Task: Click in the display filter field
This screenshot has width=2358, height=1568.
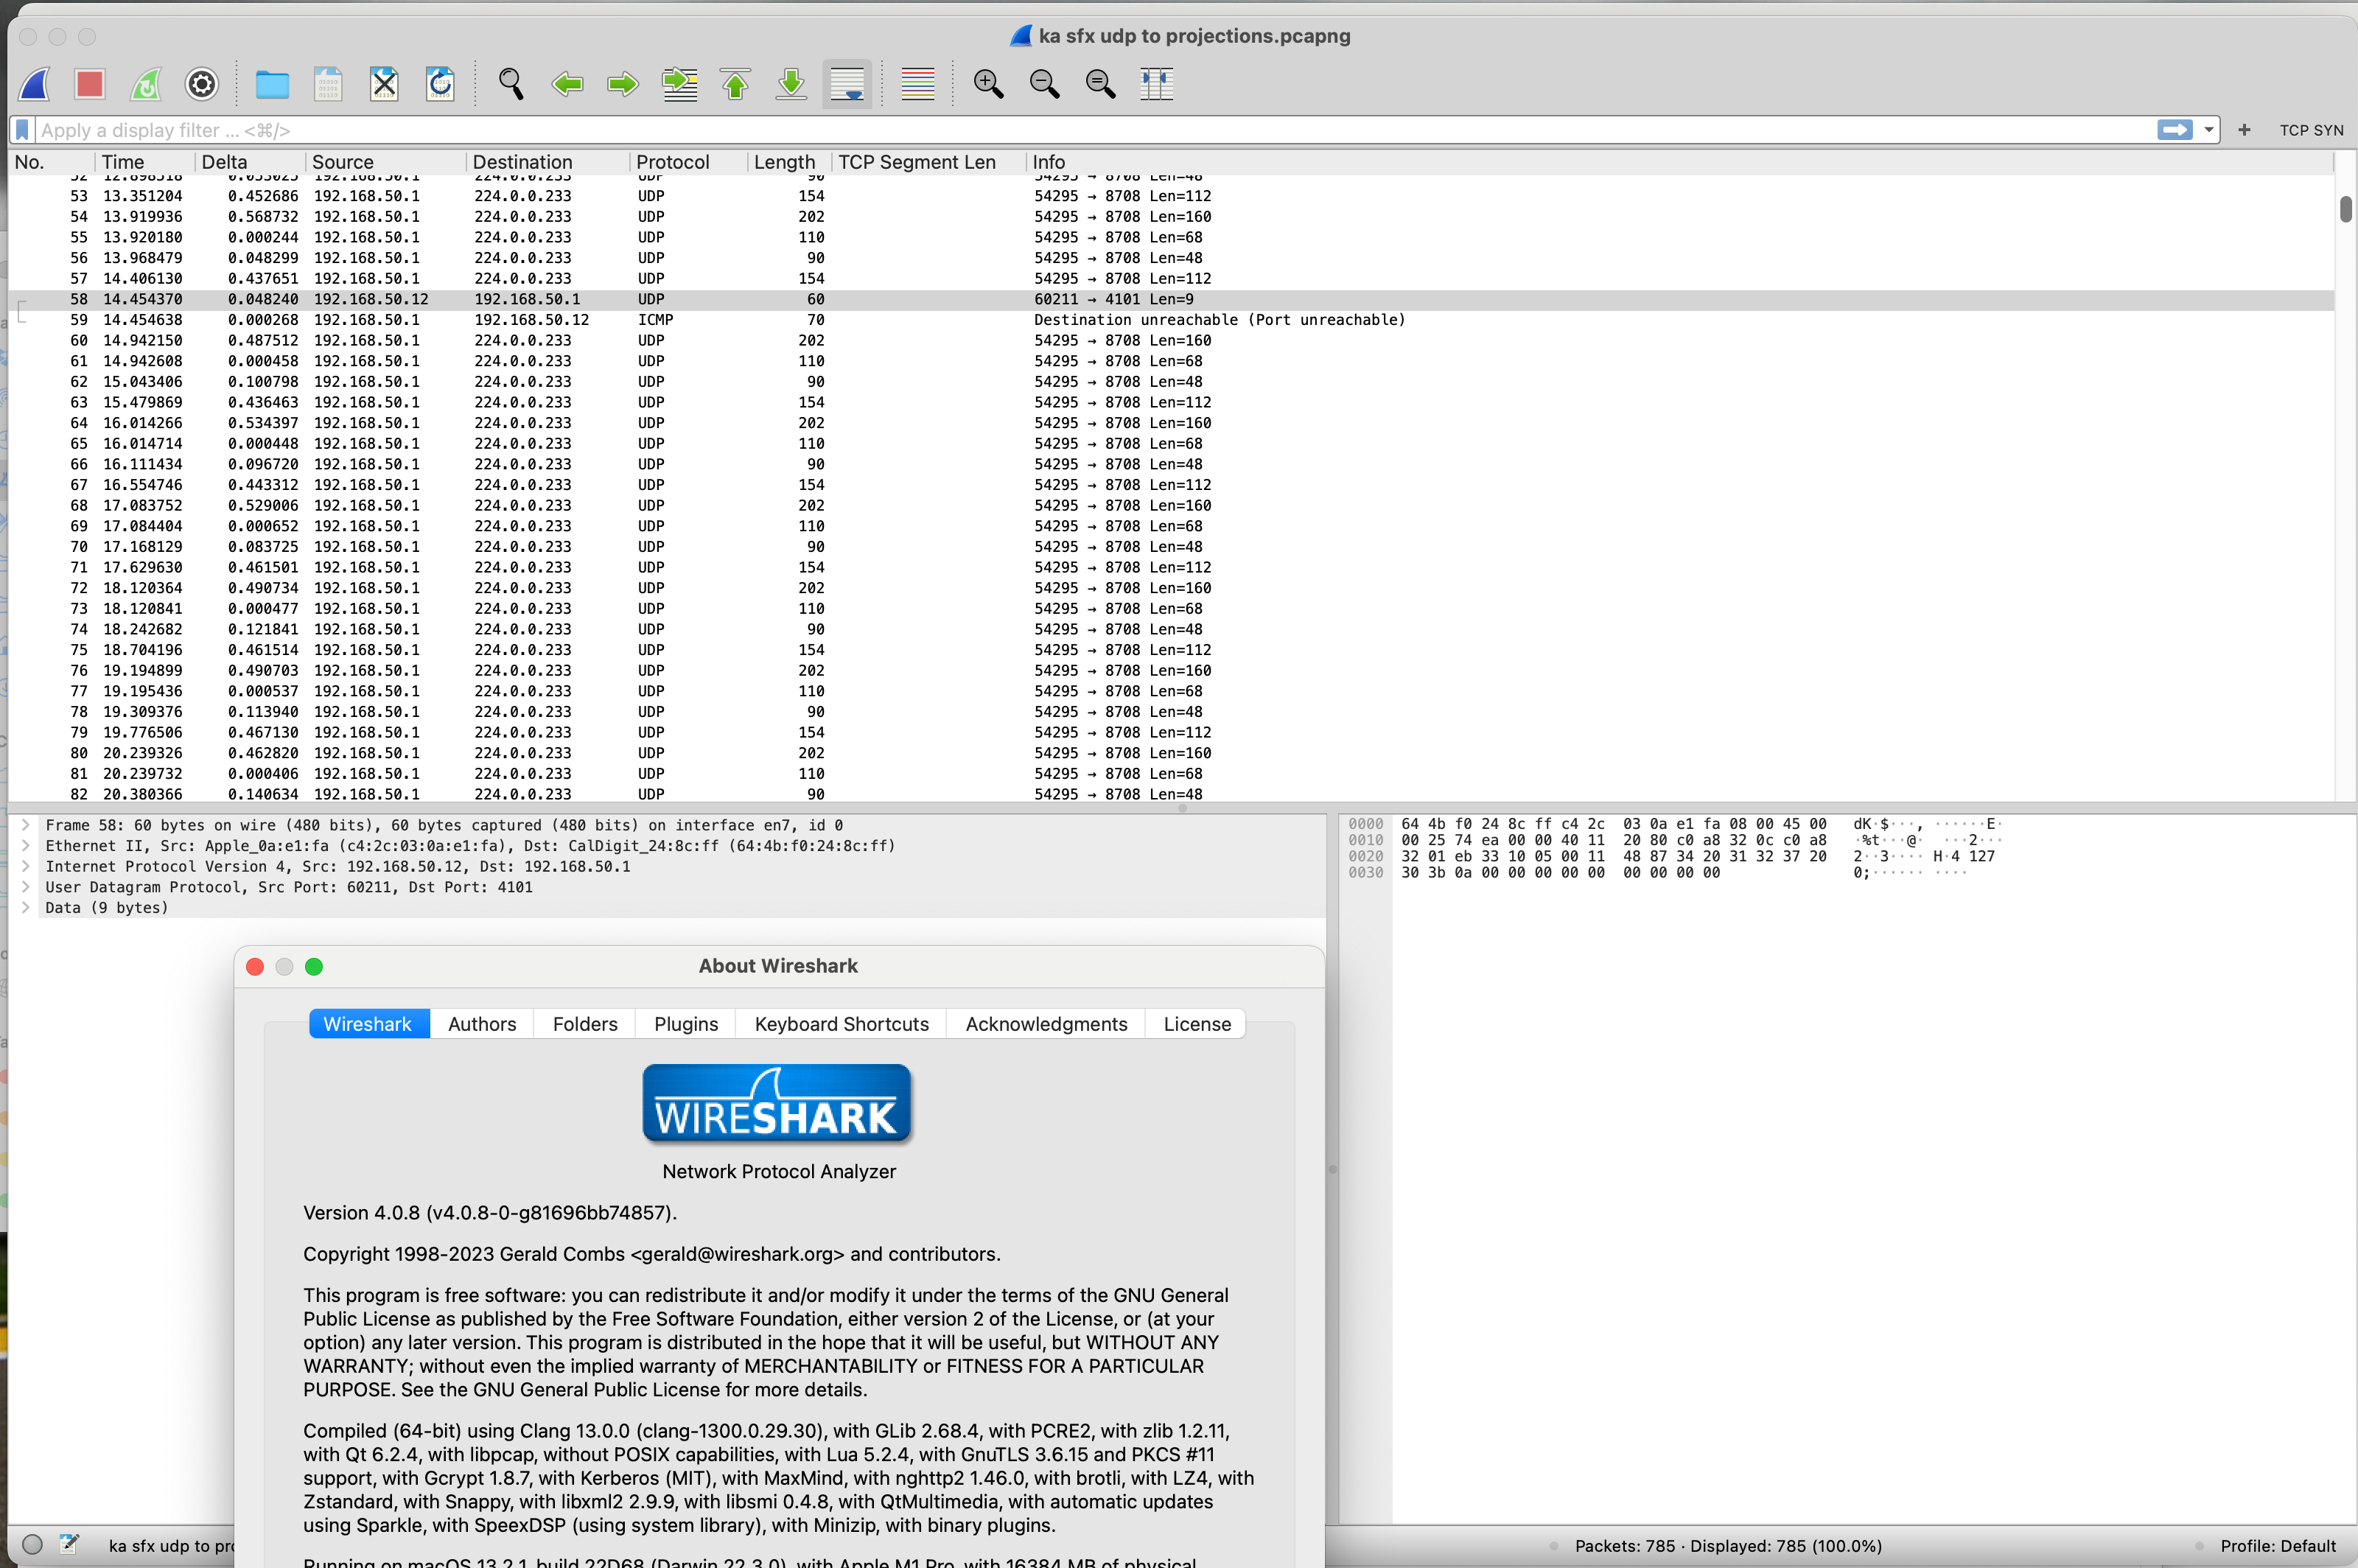Action: coord(1000,130)
